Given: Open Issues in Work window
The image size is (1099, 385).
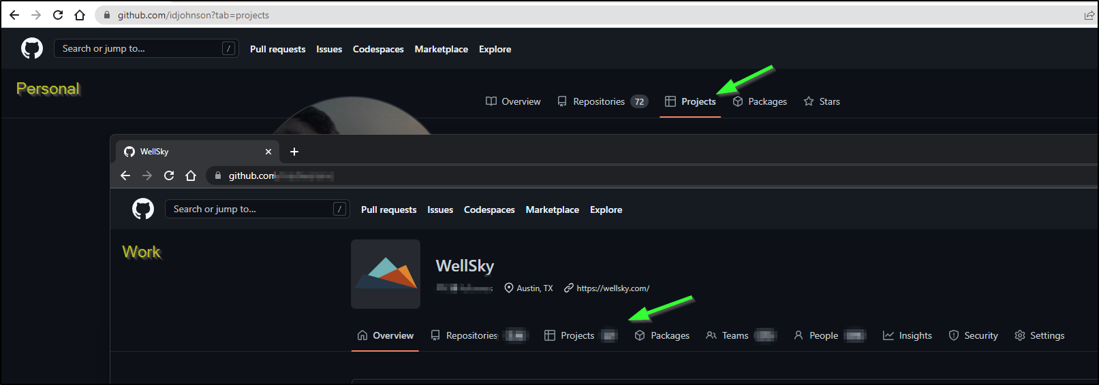Looking at the screenshot, I should click(440, 210).
